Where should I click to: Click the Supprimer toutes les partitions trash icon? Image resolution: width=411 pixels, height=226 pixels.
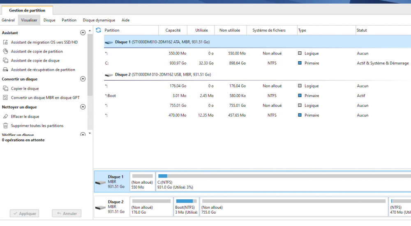point(6,126)
